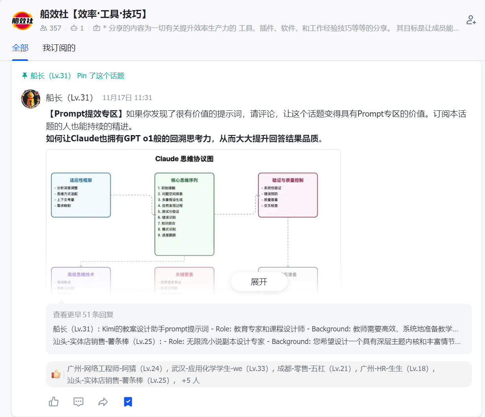
Task: Open 船长 avatar on the post
Action: (x=31, y=99)
